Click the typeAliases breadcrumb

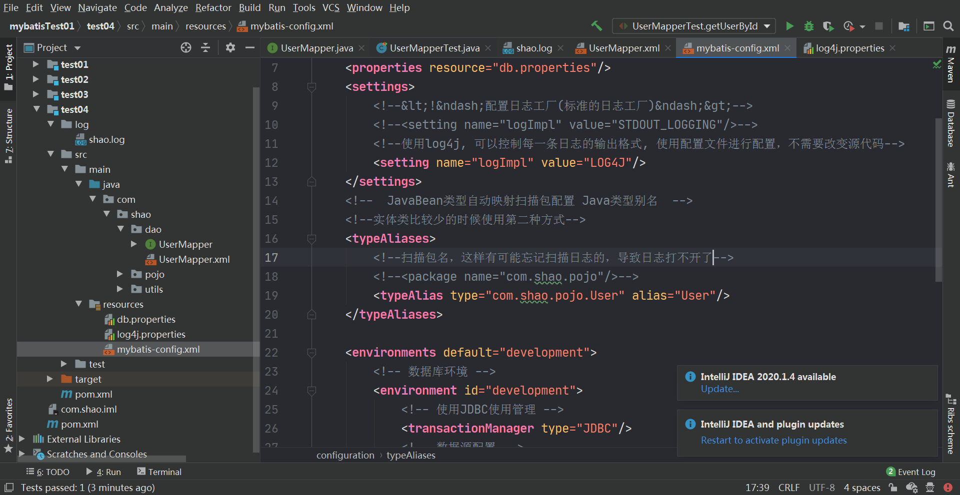point(411,455)
